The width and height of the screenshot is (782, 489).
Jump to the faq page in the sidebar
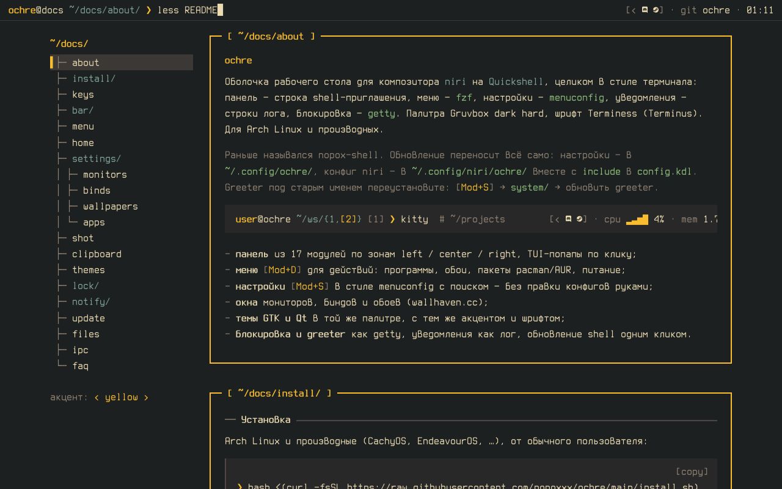pos(80,366)
